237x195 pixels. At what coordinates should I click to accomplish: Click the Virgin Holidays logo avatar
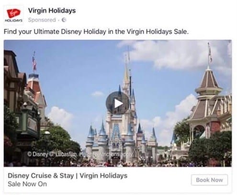point(14,15)
